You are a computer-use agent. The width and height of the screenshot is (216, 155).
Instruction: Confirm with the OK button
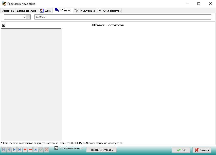[181, 150]
